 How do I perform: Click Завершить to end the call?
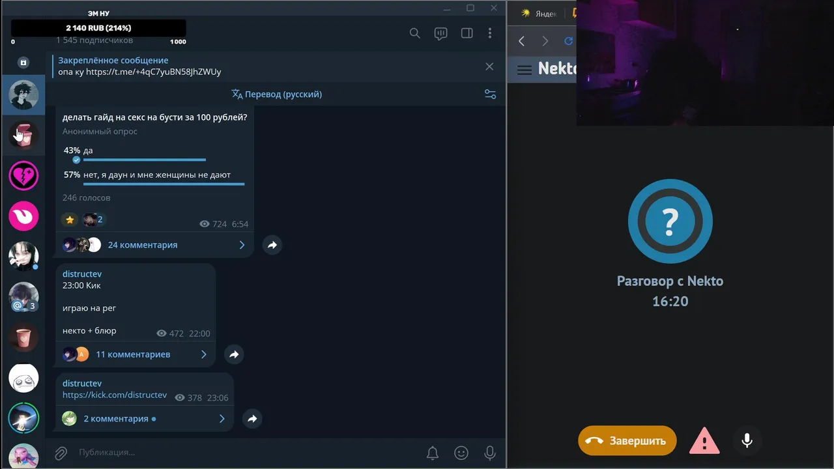pyautogui.click(x=627, y=441)
